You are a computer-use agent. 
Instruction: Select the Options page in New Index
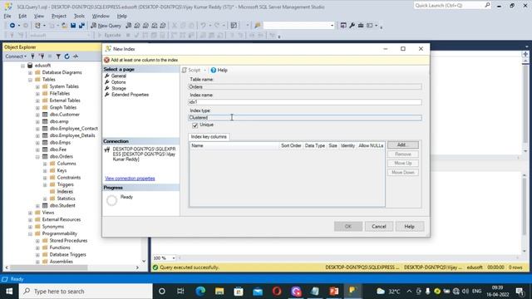[118, 82]
